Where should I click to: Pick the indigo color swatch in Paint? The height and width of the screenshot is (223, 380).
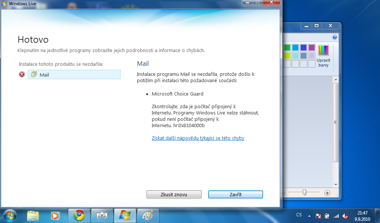click(304, 48)
